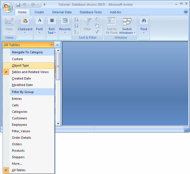Click Size to Fit Form icon
The height and width of the screenshot is (174, 190).
tap(111, 21)
